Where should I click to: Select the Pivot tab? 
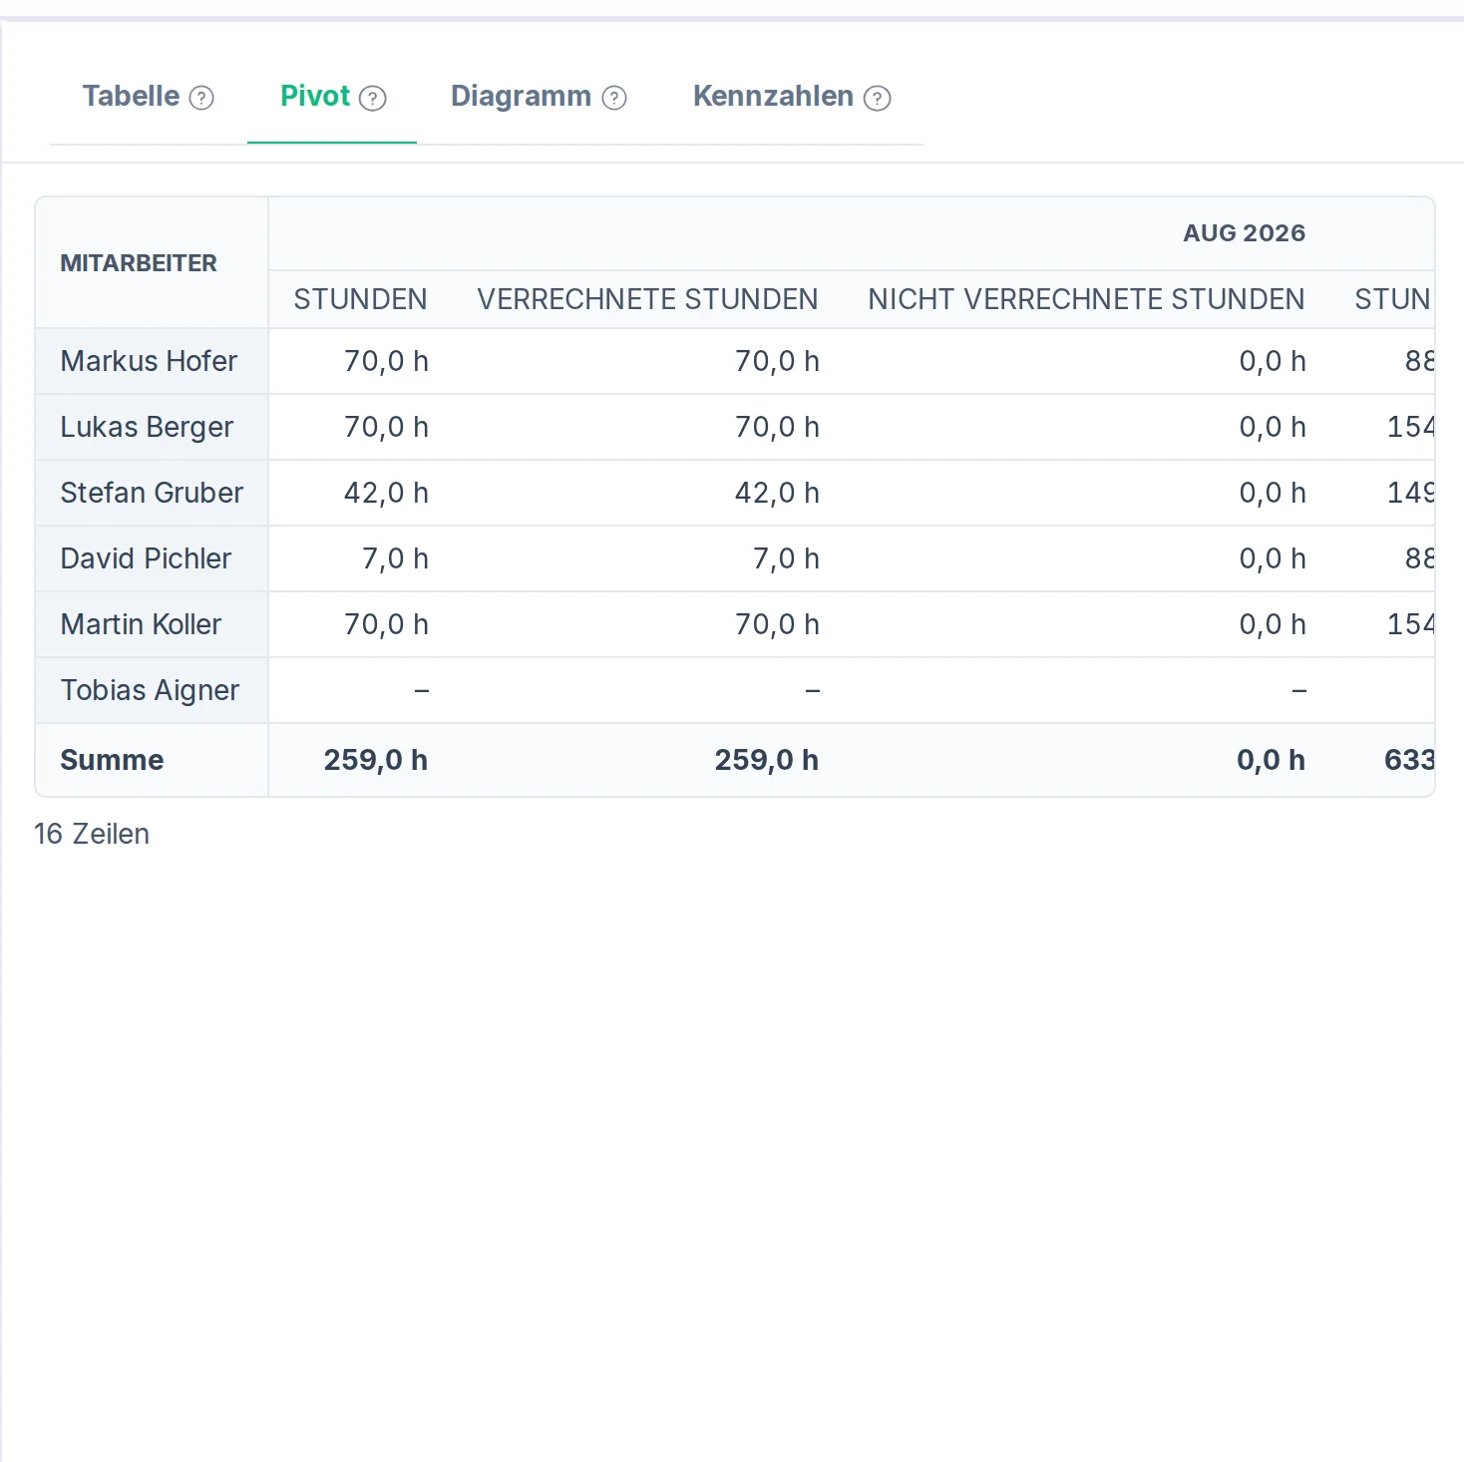pos(315,96)
